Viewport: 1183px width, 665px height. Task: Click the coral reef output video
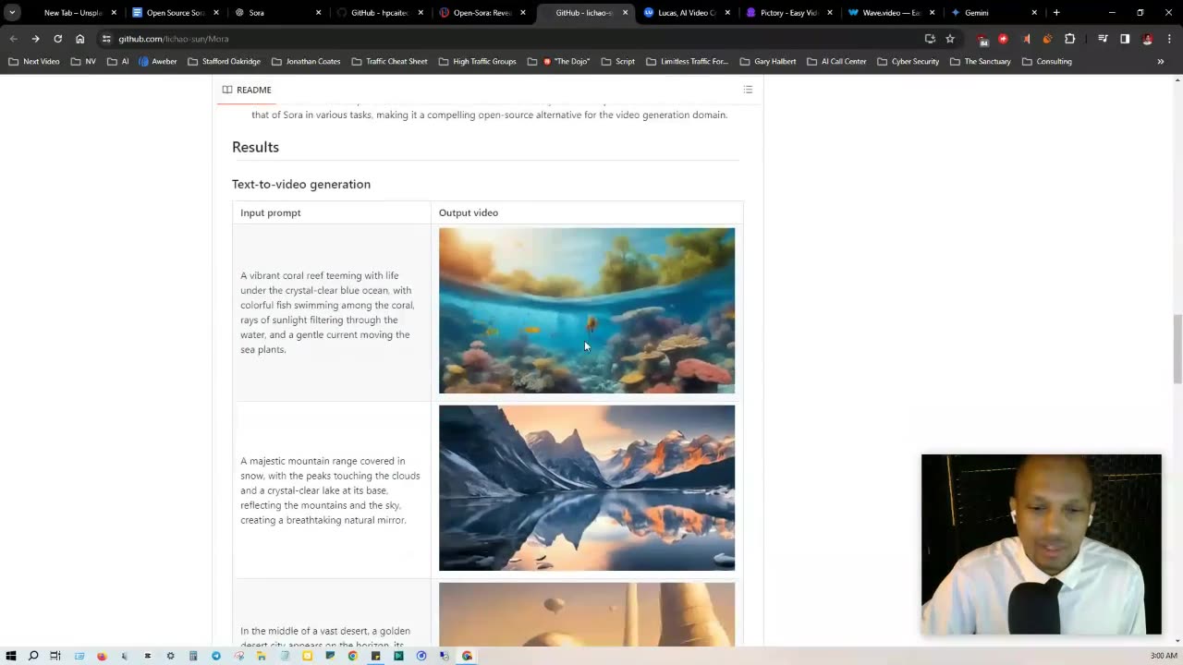pyautogui.click(x=587, y=310)
